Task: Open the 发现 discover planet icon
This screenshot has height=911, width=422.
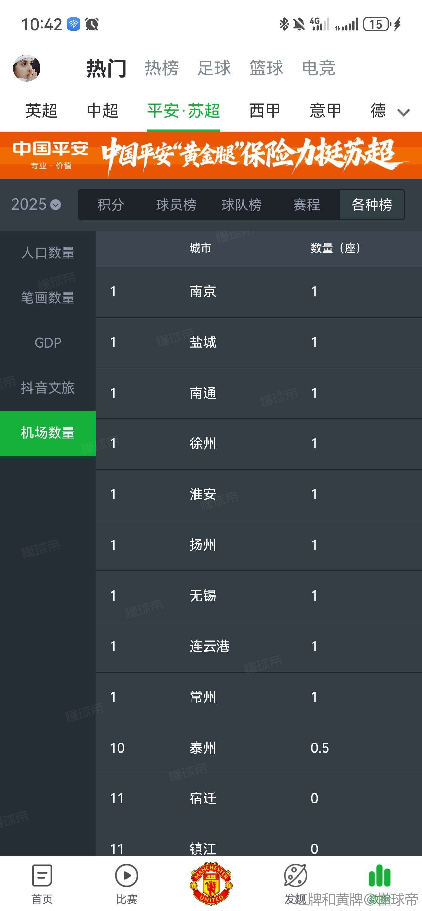Action: tap(295, 875)
